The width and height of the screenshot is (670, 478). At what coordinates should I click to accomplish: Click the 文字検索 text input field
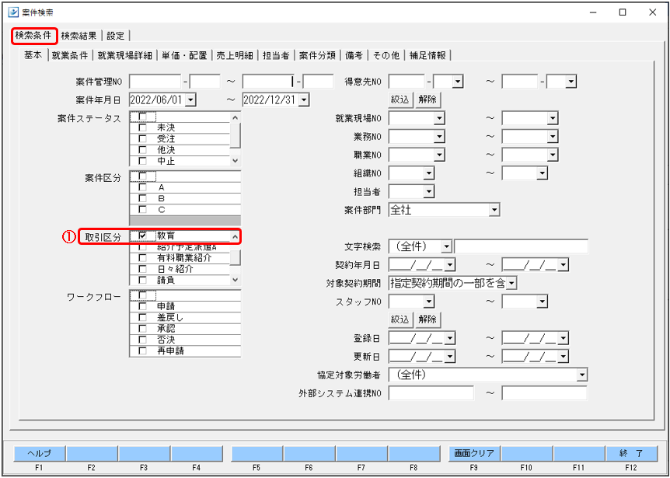coord(521,246)
